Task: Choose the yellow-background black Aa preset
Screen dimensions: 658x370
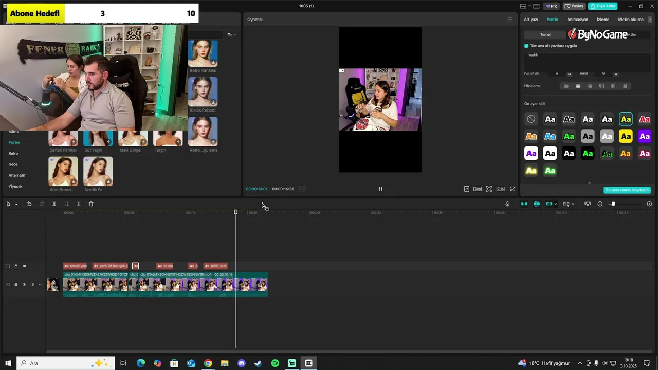Action: tap(626, 136)
